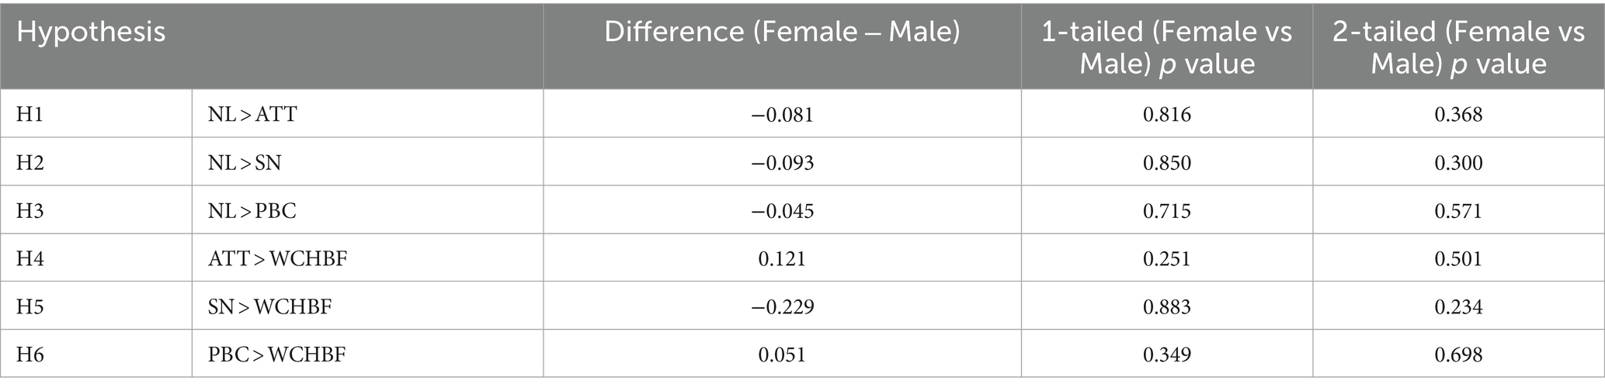Click the ATT > WCHBF path cell
Screen dimensions: 1605x391
(x=277, y=258)
